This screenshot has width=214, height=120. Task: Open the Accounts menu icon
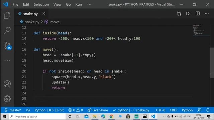point(7,84)
